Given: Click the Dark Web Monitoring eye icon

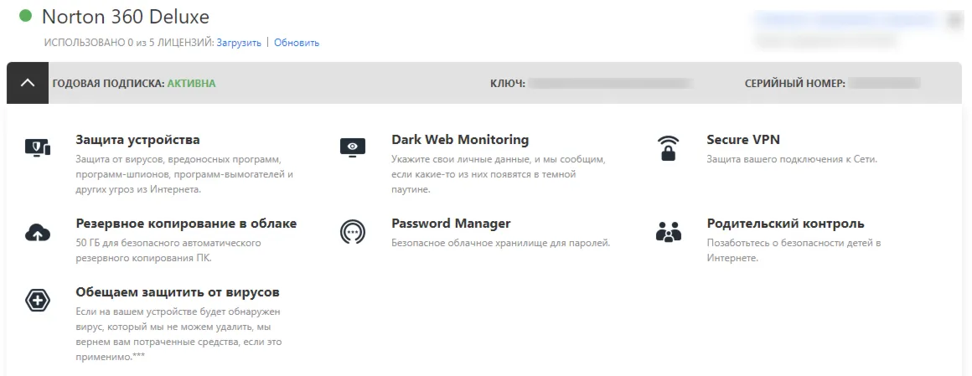Looking at the screenshot, I should click(353, 147).
